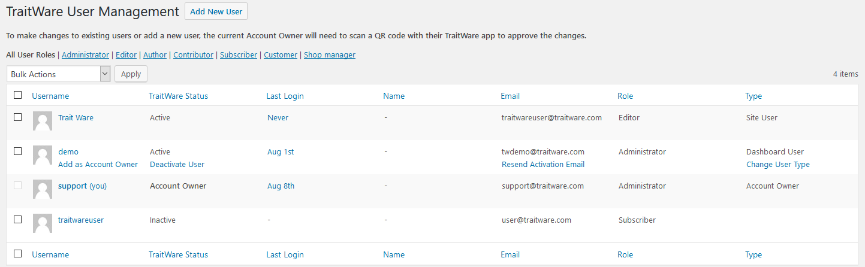Click Type in the footer row
The image size is (865, 267).
click(x=754, y=254)
